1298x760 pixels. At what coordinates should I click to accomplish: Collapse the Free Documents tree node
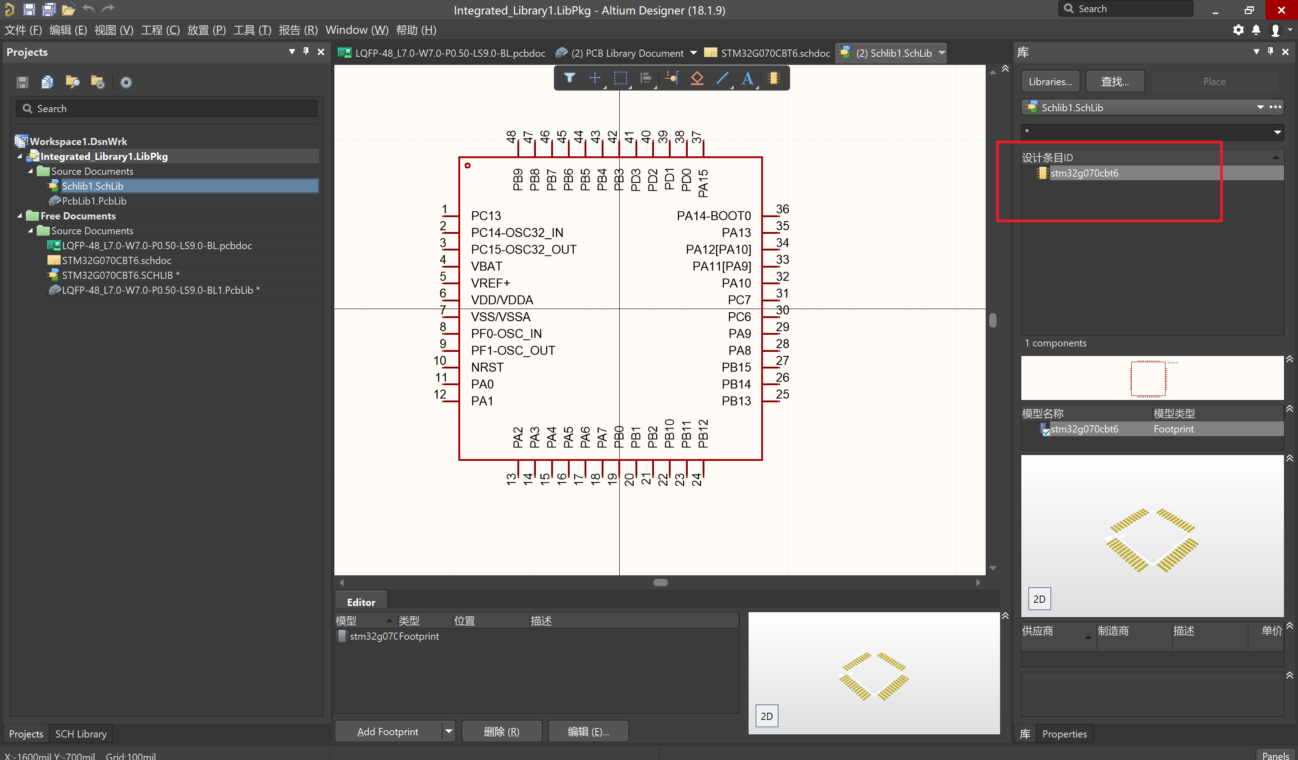tap(19, 216)
